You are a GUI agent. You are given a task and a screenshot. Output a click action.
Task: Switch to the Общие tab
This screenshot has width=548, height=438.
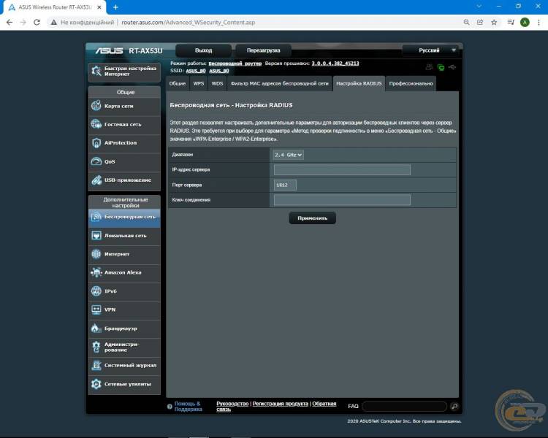coord(178,83)
